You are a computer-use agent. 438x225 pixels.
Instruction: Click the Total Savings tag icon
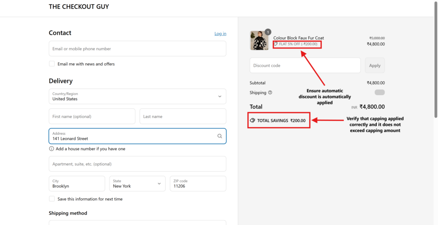(252, 121)
